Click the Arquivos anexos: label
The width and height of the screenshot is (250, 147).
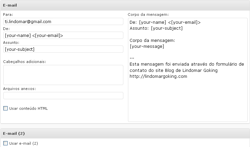tap(20, 89)
